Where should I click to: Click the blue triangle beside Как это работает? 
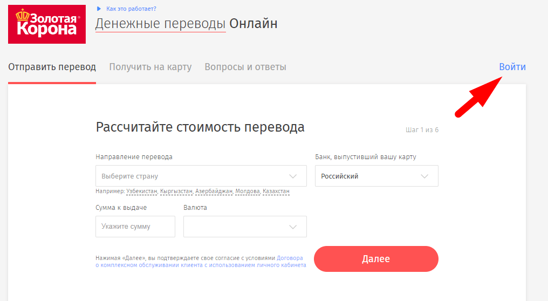tap(99, 9)
